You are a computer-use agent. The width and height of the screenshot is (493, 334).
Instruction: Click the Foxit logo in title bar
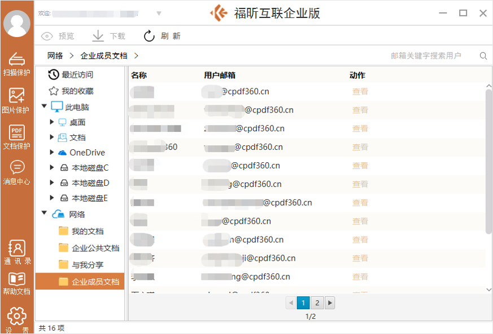coord(219,13)
